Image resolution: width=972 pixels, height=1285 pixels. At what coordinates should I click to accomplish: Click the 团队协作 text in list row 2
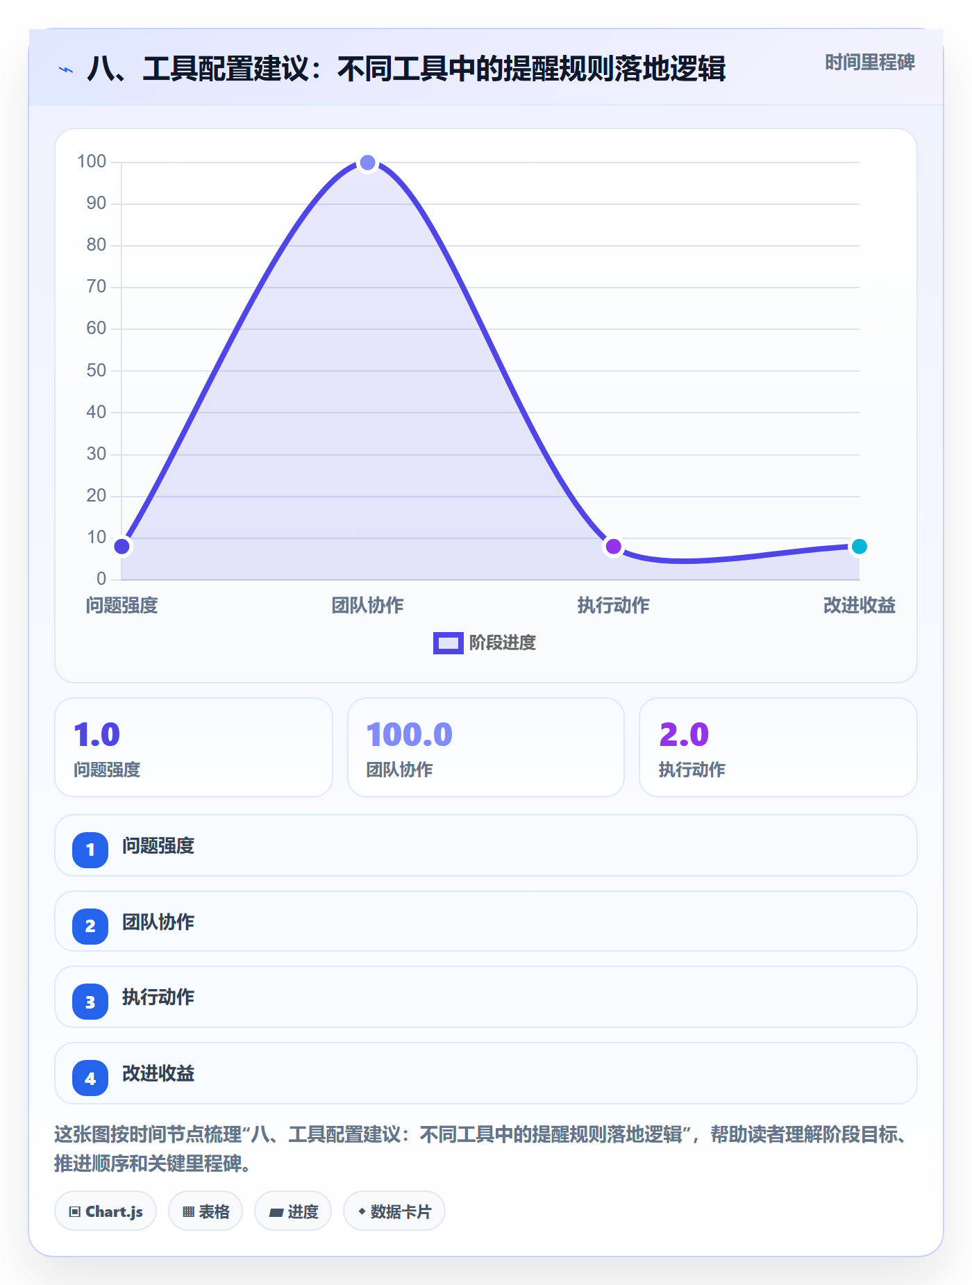click(158, 922)
